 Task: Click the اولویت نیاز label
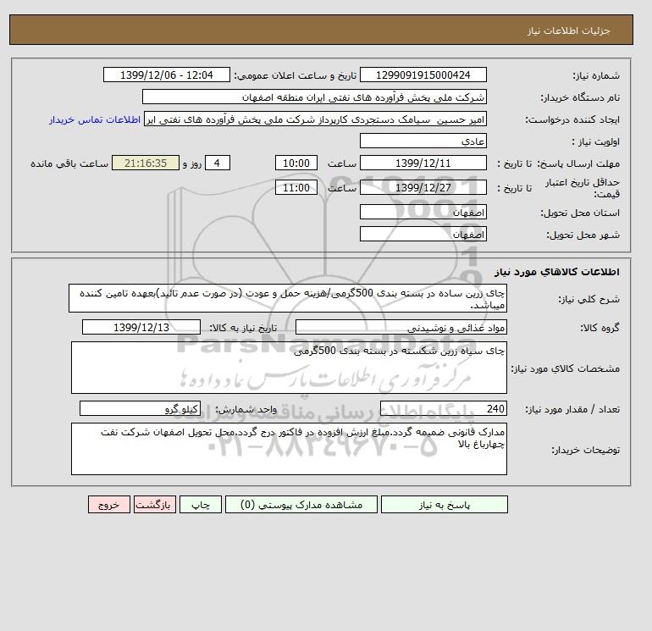coord(596,141)
